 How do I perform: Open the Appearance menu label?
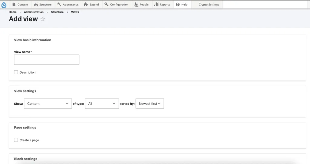tap(71, 5)
